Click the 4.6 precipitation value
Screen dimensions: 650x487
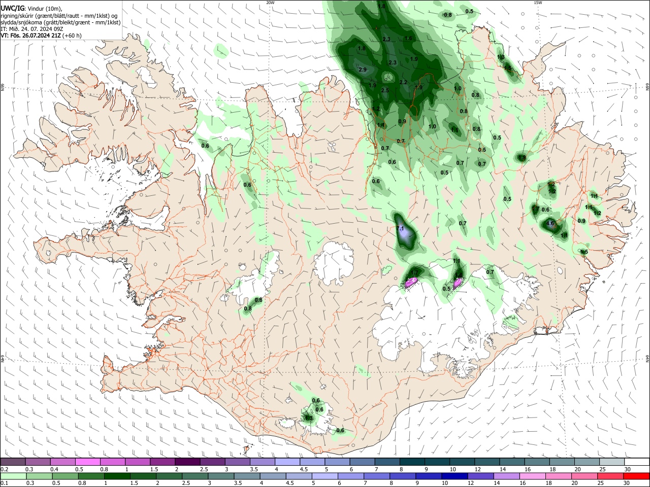click(x=550, y=223)
